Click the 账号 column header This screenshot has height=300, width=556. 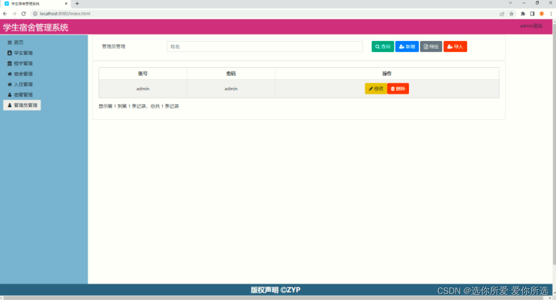143,74
